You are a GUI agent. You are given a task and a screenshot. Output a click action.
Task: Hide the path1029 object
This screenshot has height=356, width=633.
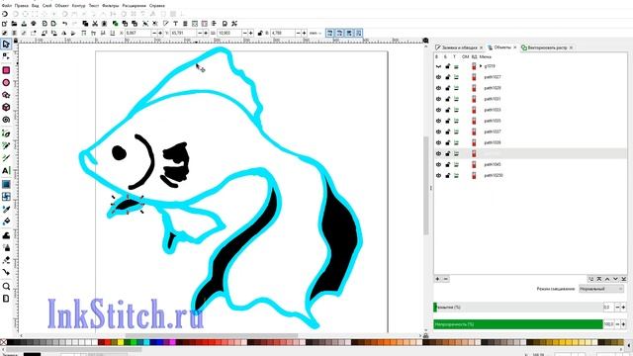(x=438, y=88)
